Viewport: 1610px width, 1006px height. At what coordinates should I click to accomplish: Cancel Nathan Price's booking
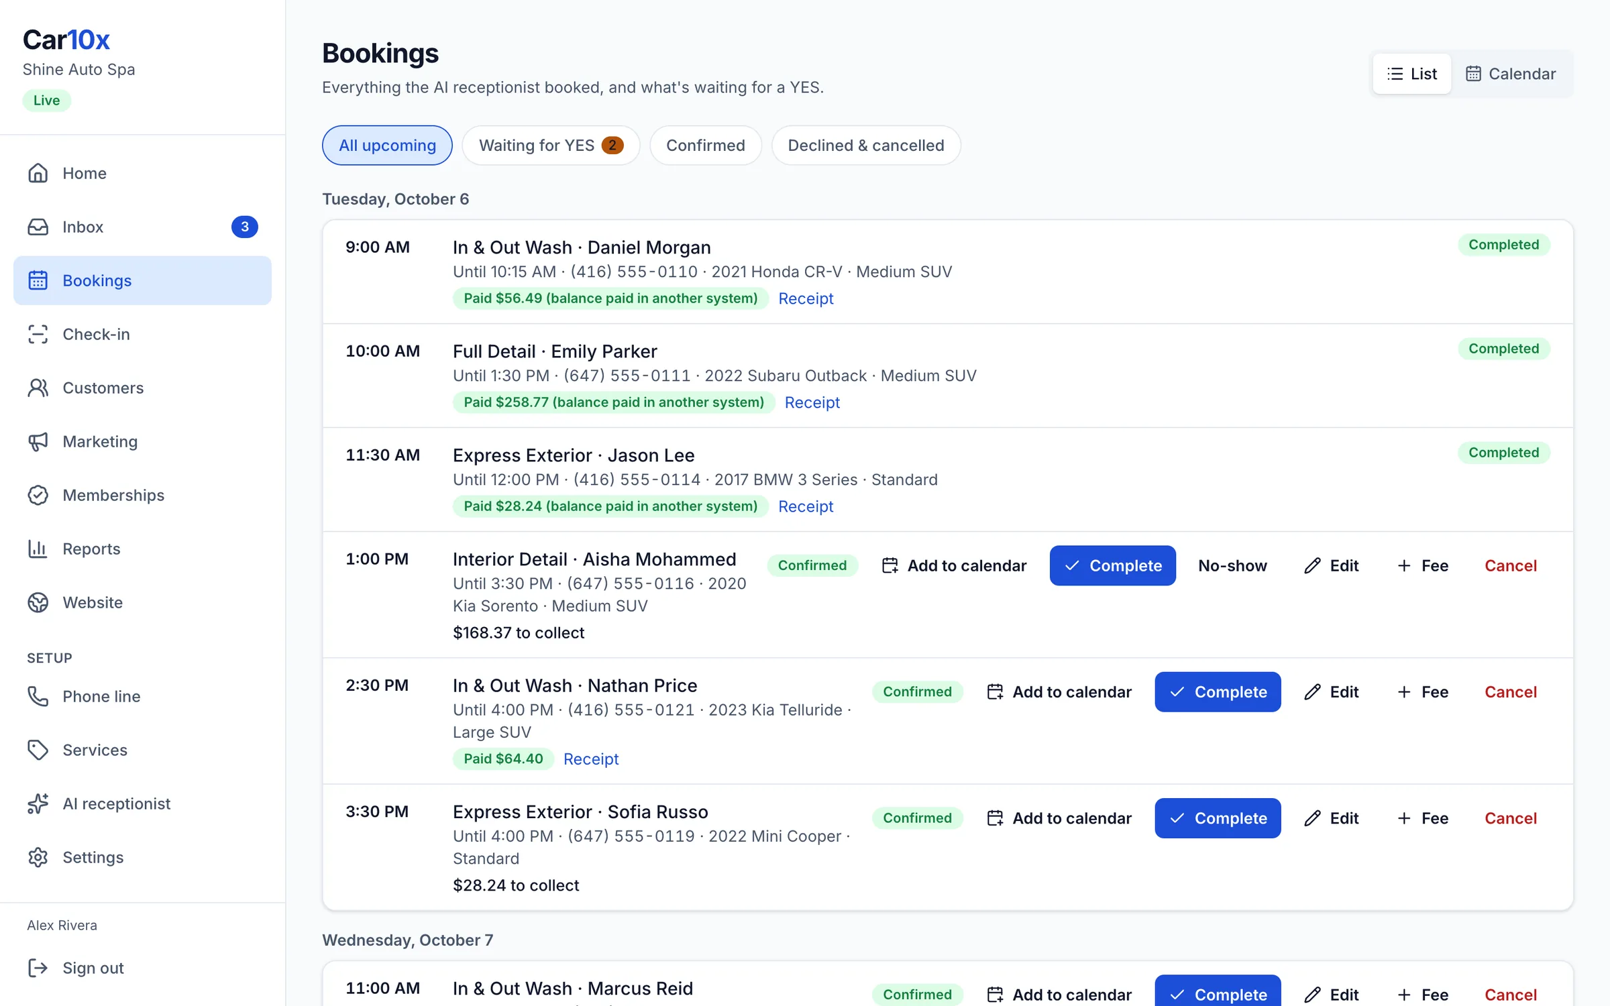[1511, 691]
